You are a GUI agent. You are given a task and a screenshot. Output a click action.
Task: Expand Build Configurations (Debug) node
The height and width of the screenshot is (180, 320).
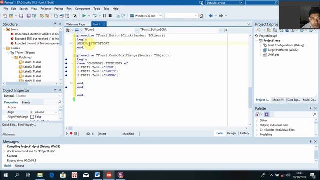[x=260, y=45]
